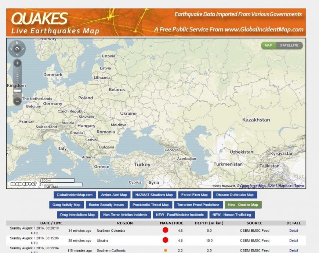This screenshot has height=253, width=319.
Task: Pan the map east with the right arrow
Action: 23,49
